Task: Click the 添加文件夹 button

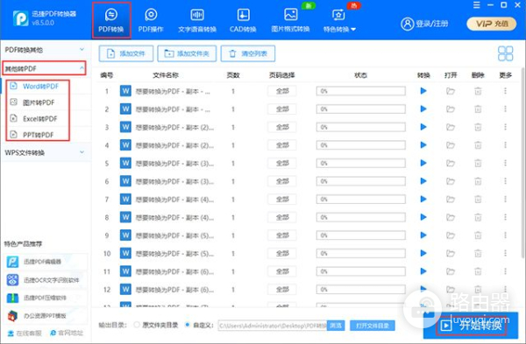Action: tap(187, 53)
